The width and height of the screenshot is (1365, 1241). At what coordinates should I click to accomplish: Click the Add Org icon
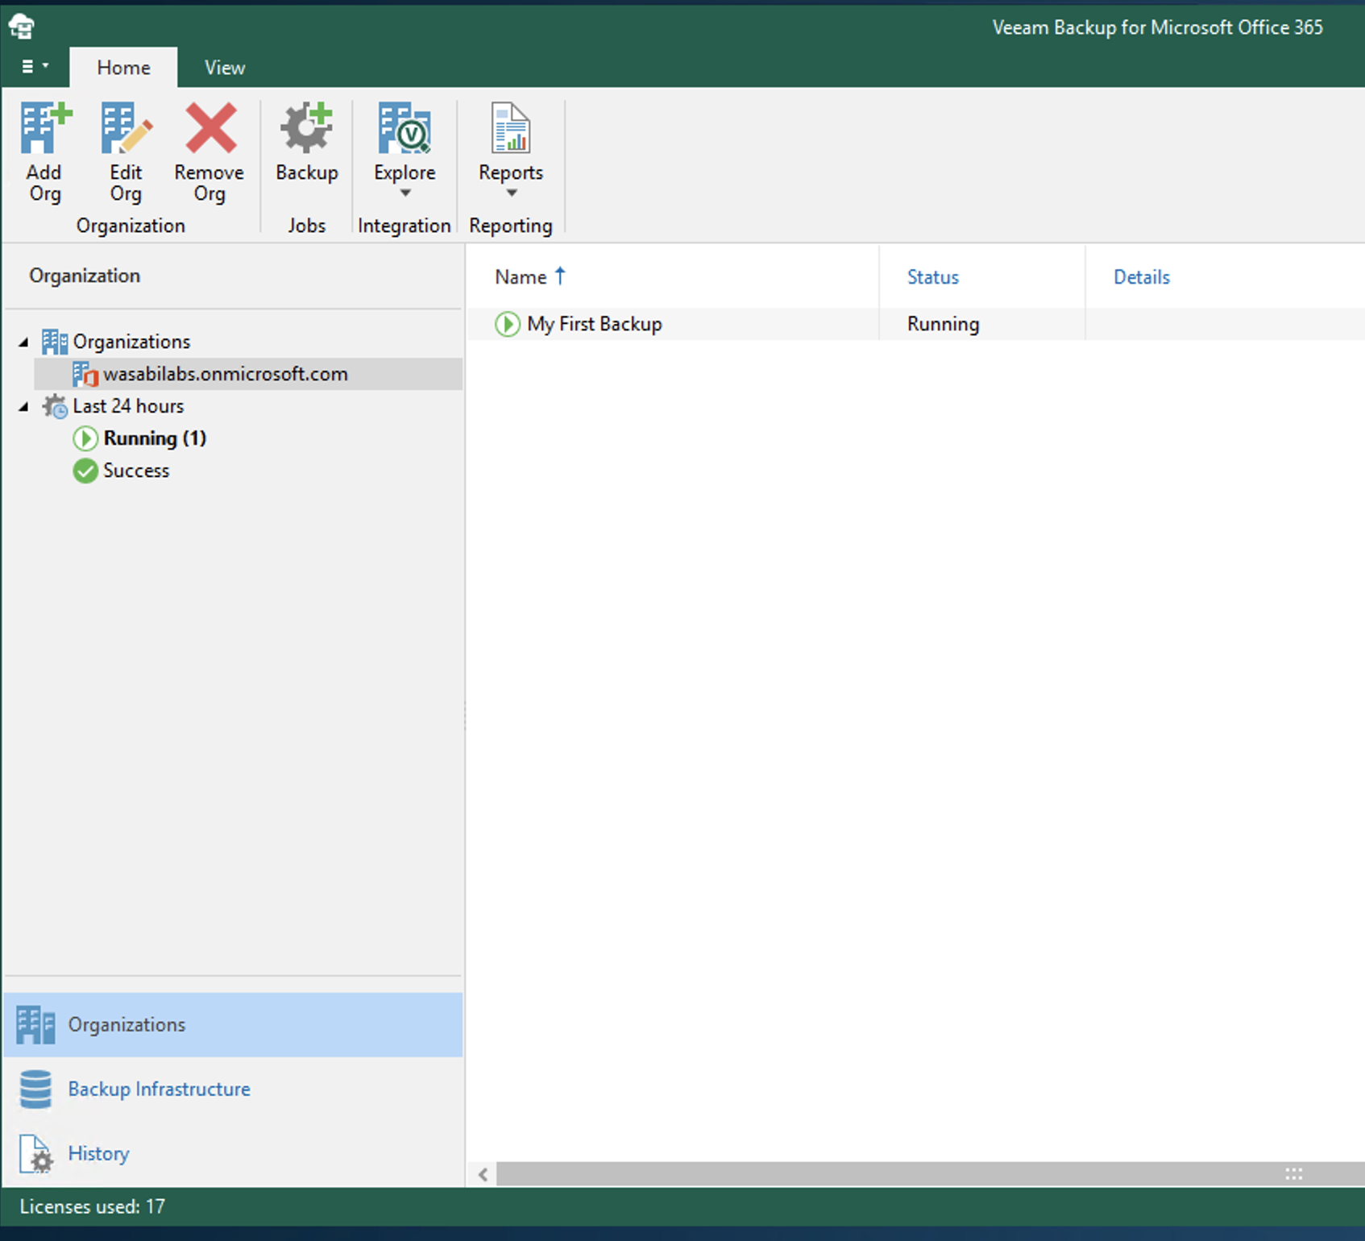[x=45, y=128]
